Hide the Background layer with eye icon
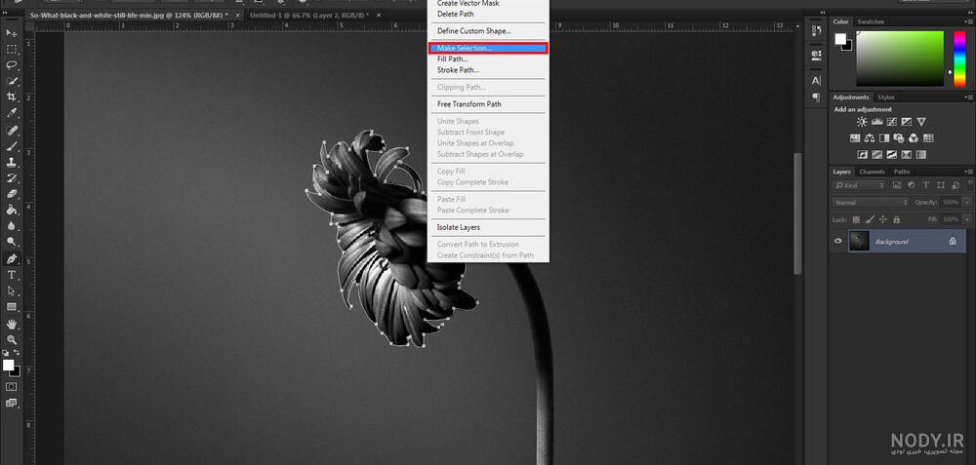Screen dimensions: 976x465 [x=837, y=241]
